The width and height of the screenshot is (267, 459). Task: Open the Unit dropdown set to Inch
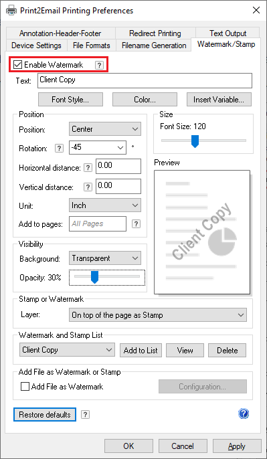tap(105, 205)
